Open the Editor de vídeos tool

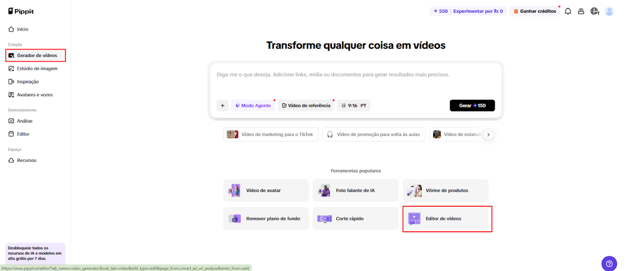click(447, 218)
